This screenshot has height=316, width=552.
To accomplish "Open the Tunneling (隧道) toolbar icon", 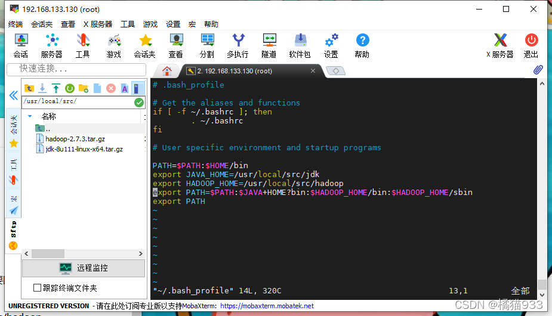I will coord(269,46).
